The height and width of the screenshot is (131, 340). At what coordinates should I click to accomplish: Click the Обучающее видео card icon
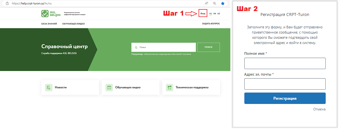coord(109,87)
